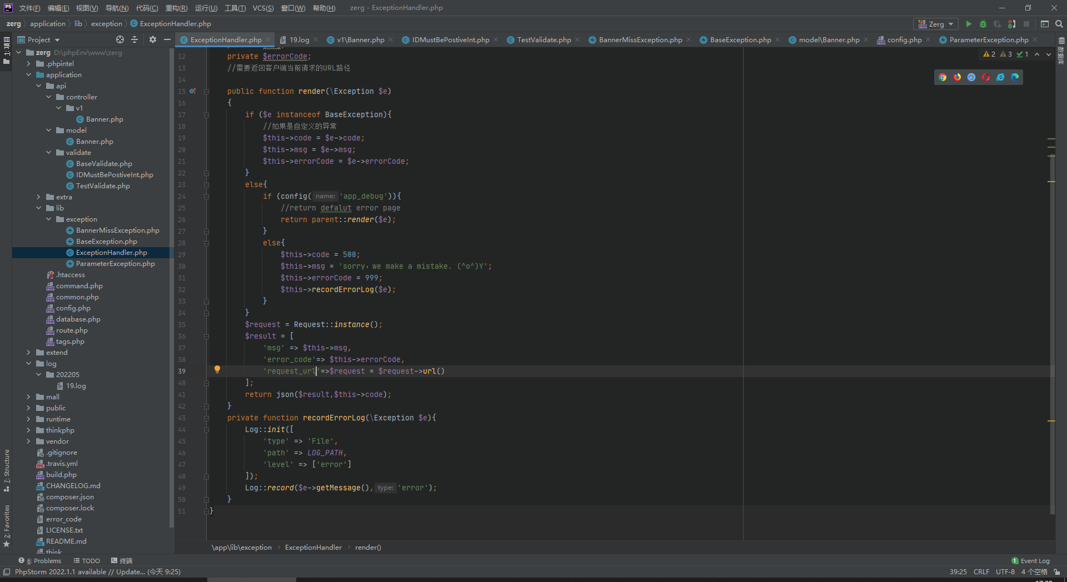Image resolution: width=1067 pixels, height=582 pixels.
Task: Expand the extra folder
Action: point(39,197)
